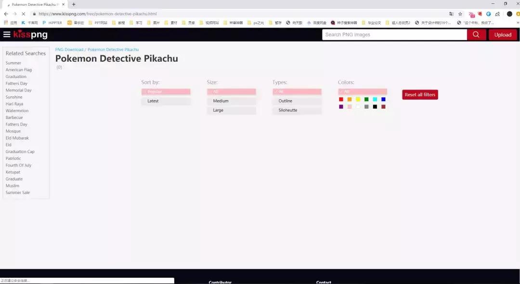Viewport: 520px width, 284px height.
Task: Open the Graduation related search
Action: coord(16,77)
